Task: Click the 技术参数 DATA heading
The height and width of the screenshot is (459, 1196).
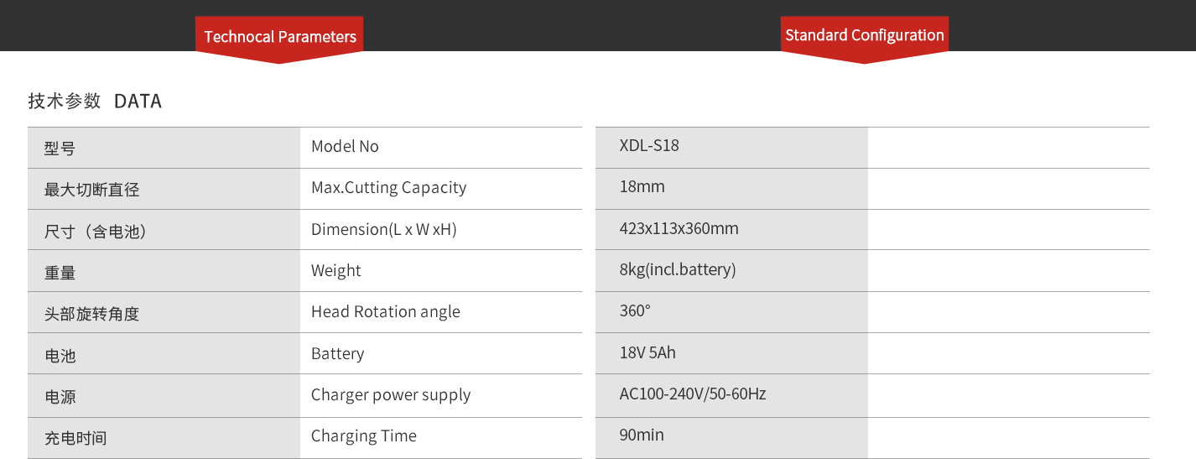Action: pos(95,102)
